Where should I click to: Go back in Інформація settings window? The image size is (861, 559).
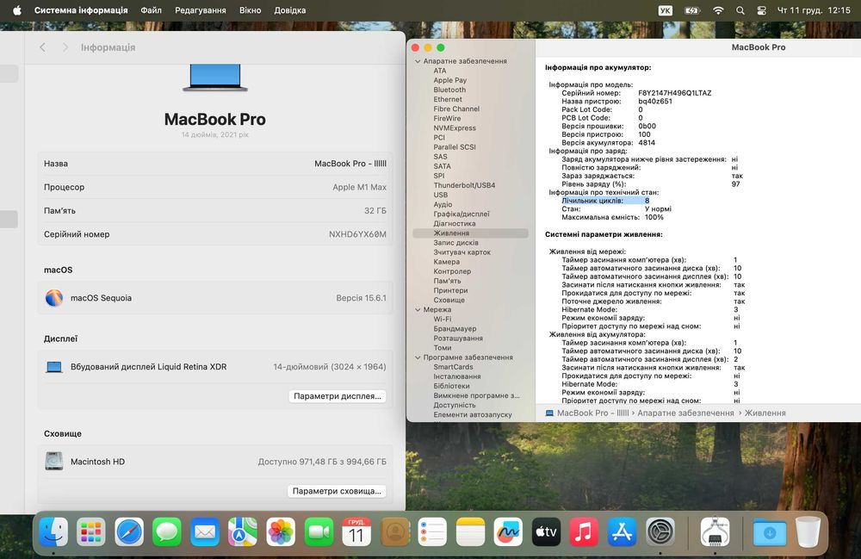point(43,47)
